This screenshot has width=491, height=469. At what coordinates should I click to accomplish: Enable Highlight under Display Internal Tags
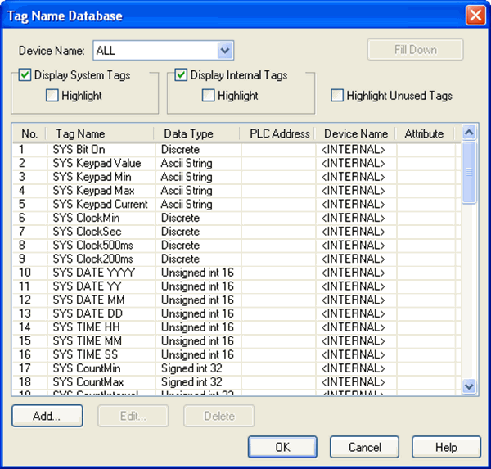click(208, 95)
